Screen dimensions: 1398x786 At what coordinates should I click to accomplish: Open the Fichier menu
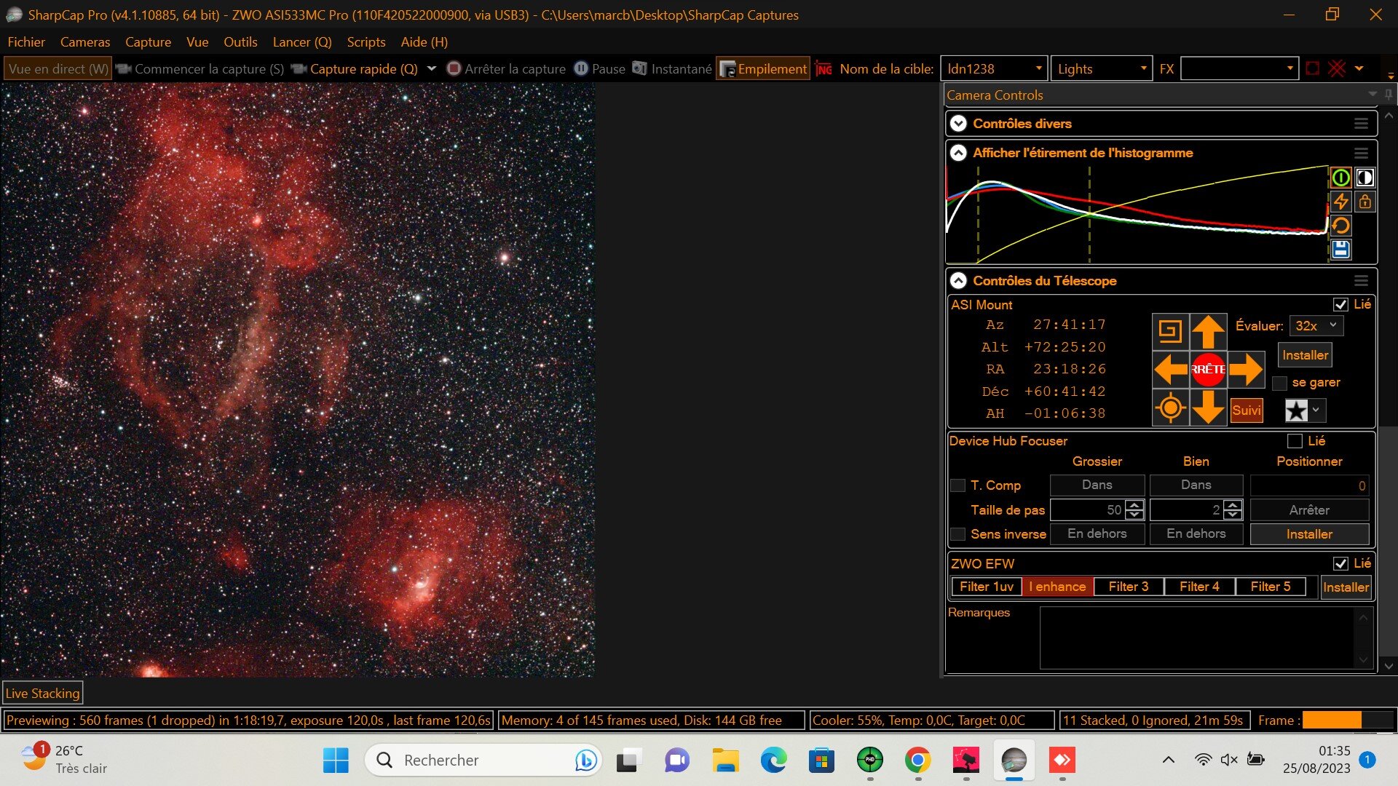(x=26, y=42)
